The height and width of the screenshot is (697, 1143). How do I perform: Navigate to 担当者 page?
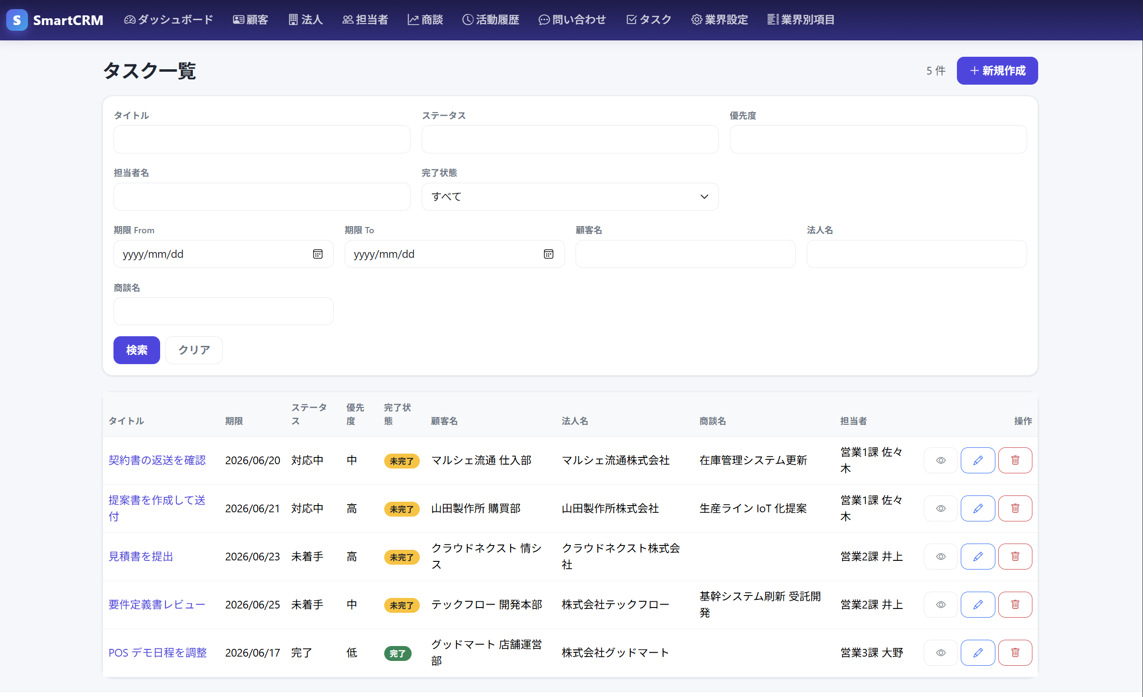tap(365, 20)
